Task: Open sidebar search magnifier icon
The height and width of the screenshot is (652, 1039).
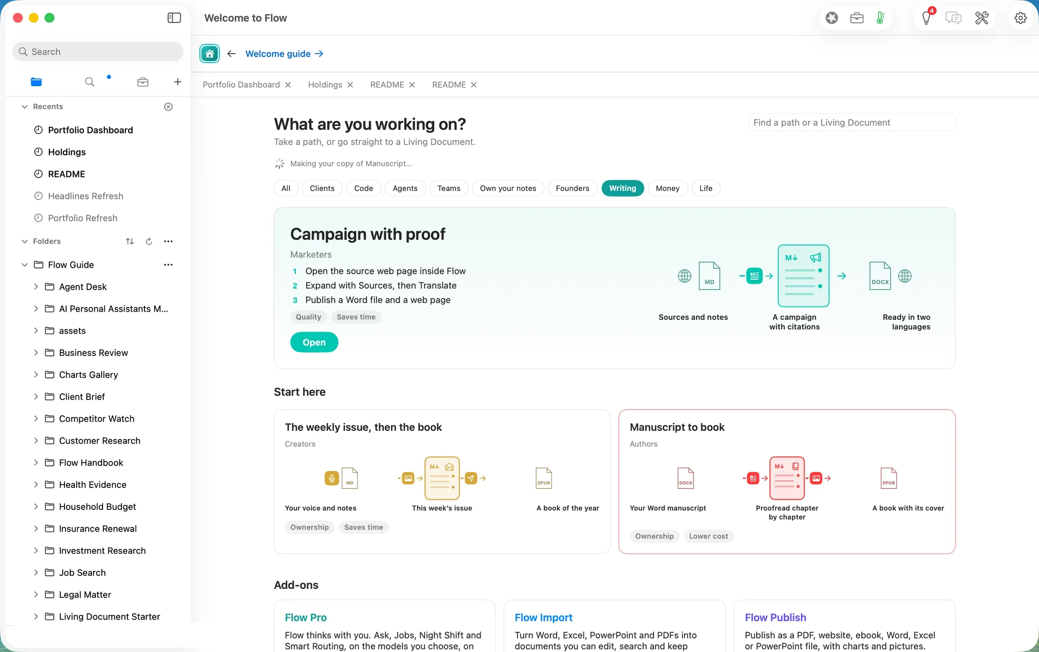Action: [90, 82]
